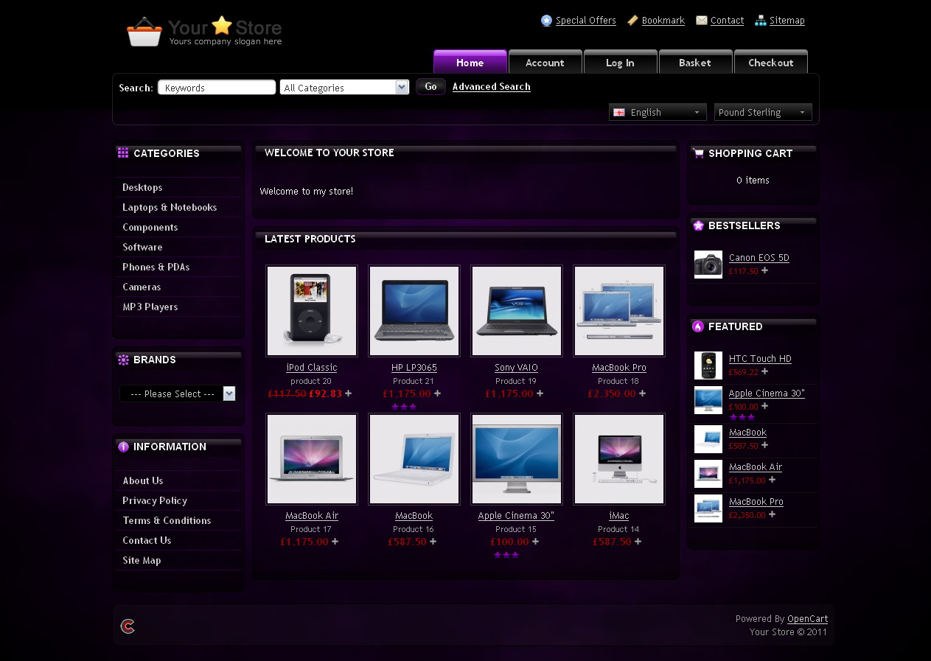Open the Site Map information link
Screen dimensions: 931x661
coord(142,560)
